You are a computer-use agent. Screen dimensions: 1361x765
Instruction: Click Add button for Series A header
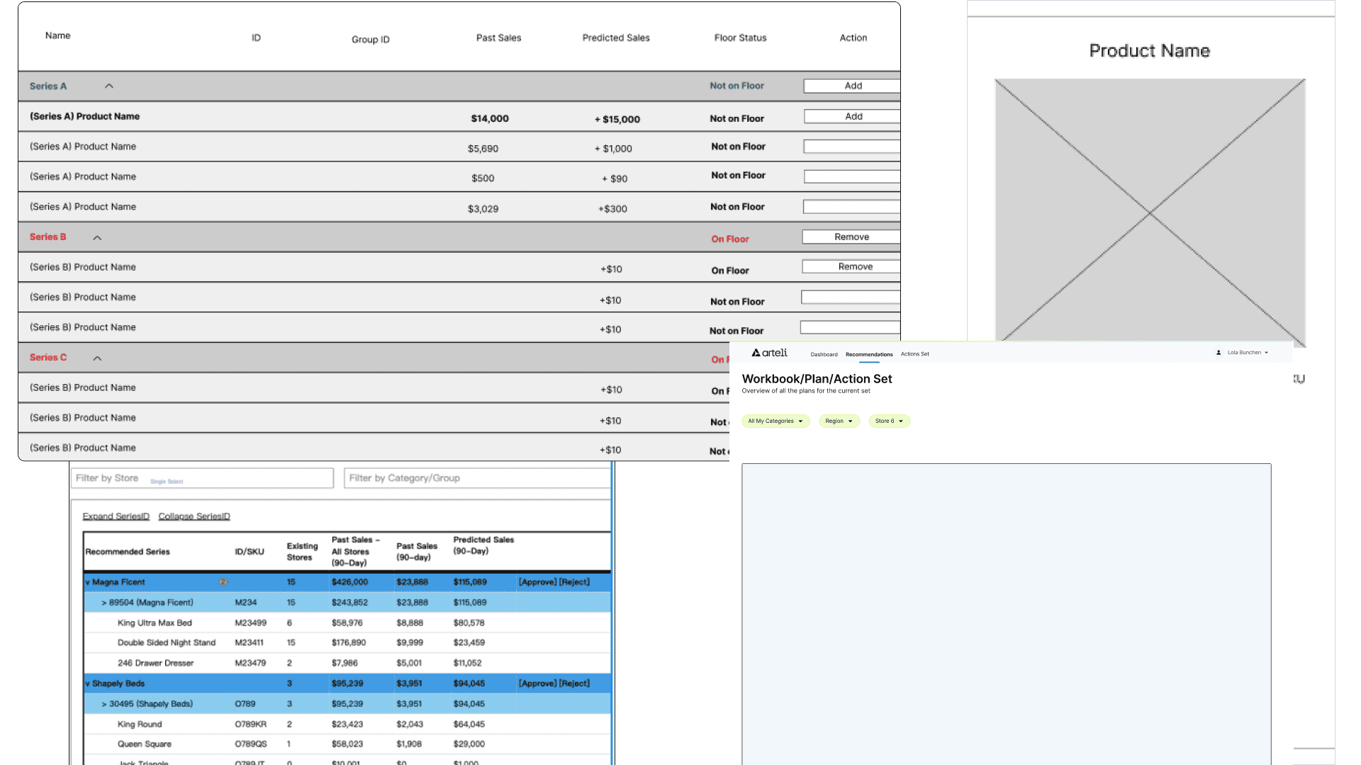coord(853,86)
